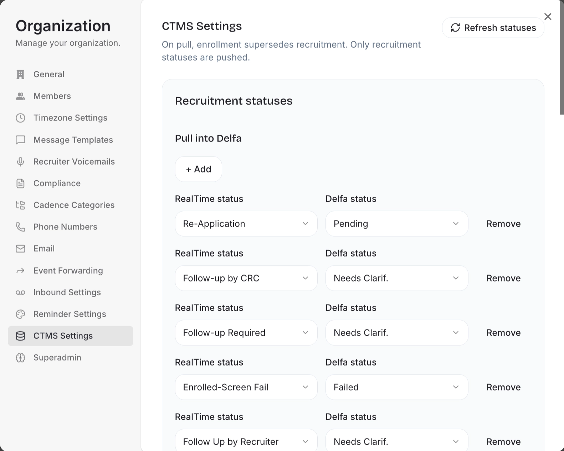
Task: Click the Compliance document icon
Action: [20, 183]
